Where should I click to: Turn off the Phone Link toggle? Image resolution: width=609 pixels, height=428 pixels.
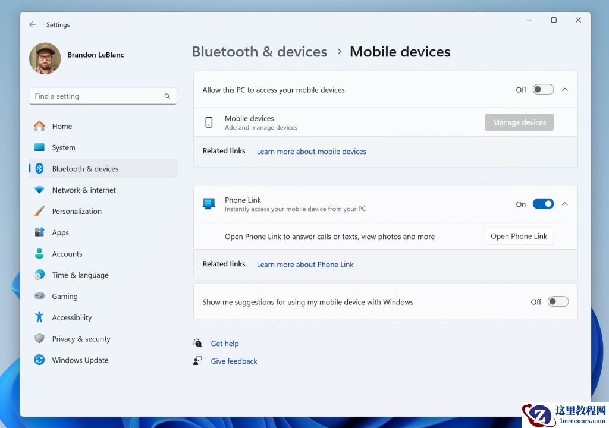point(543,203)
